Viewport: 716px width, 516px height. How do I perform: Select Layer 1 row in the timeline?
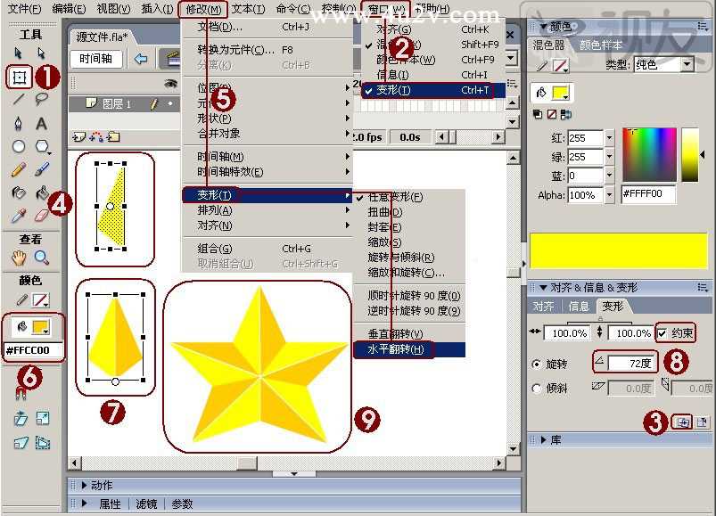123,104
